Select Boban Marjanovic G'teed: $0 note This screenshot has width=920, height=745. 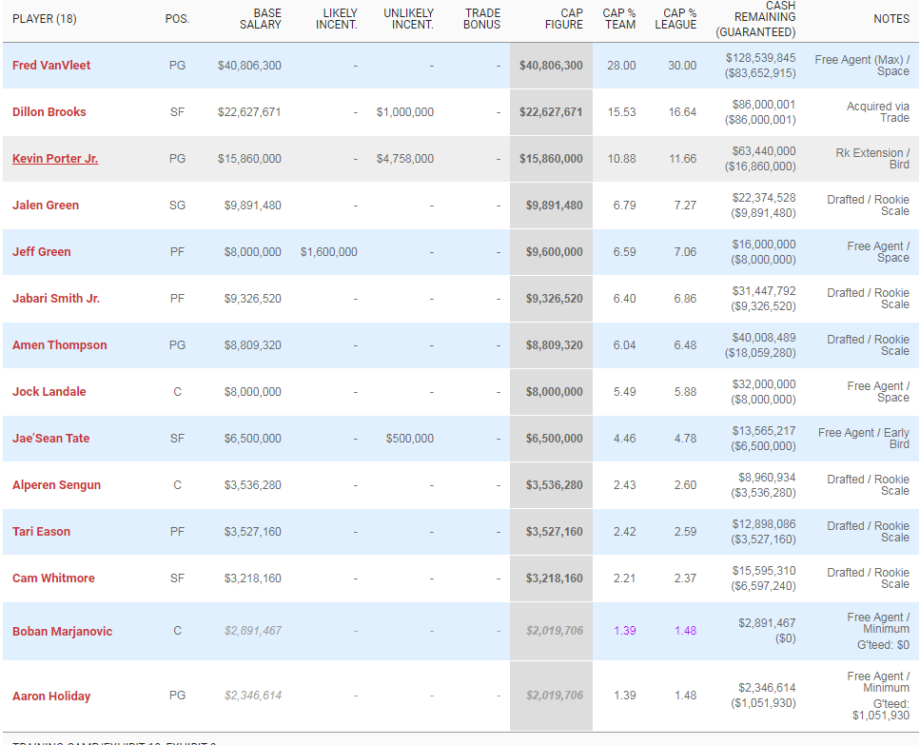point(883,645)
